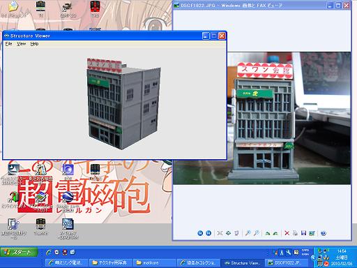357x268 pixels.
Task: Switch to DSCF1022.JPG taskbar button
Action: [287, 263]
